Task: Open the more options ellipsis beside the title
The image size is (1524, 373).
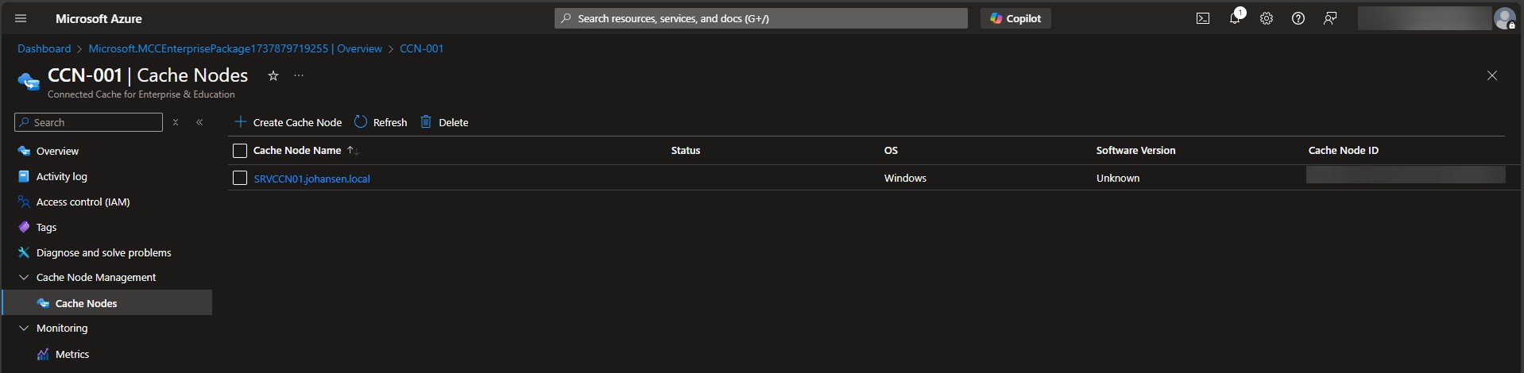Action: coord(299,75)
